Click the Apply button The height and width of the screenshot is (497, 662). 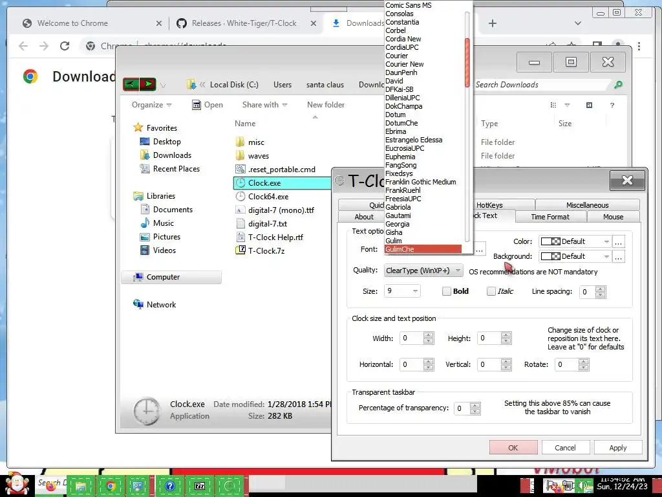(x=617, y=448)
